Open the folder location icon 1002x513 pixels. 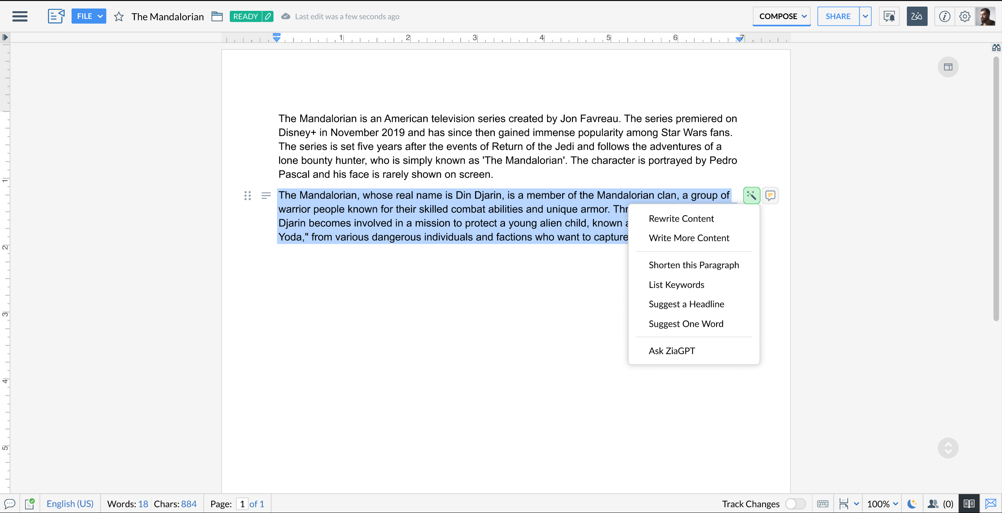pos(217,16)
